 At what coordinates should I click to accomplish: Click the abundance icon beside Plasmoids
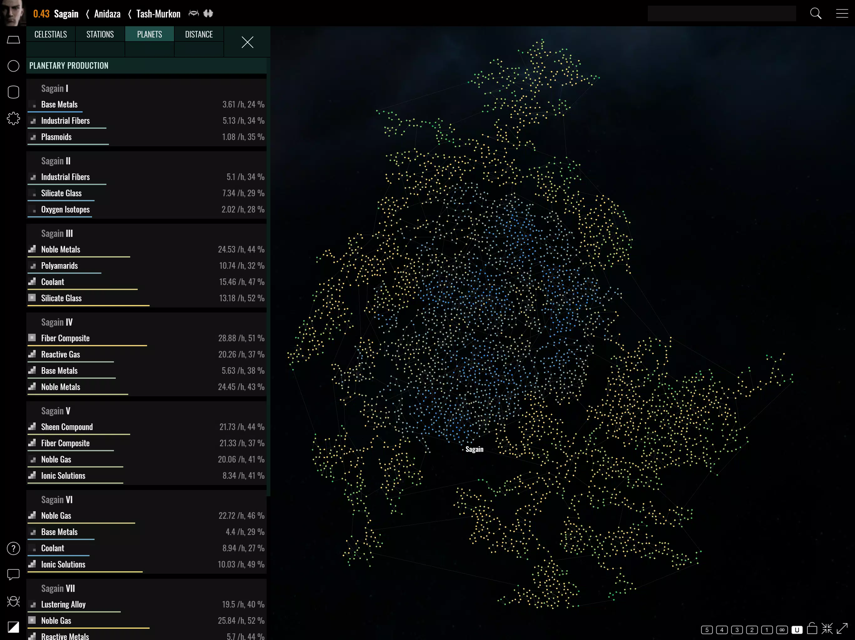point(33,137)
